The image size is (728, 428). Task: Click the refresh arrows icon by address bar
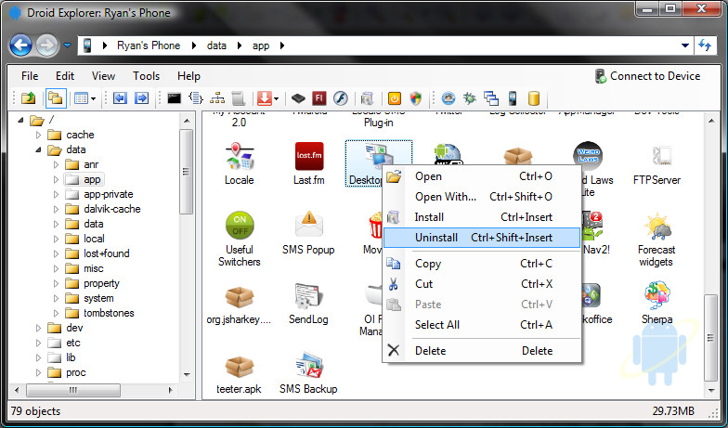point(706,45)
